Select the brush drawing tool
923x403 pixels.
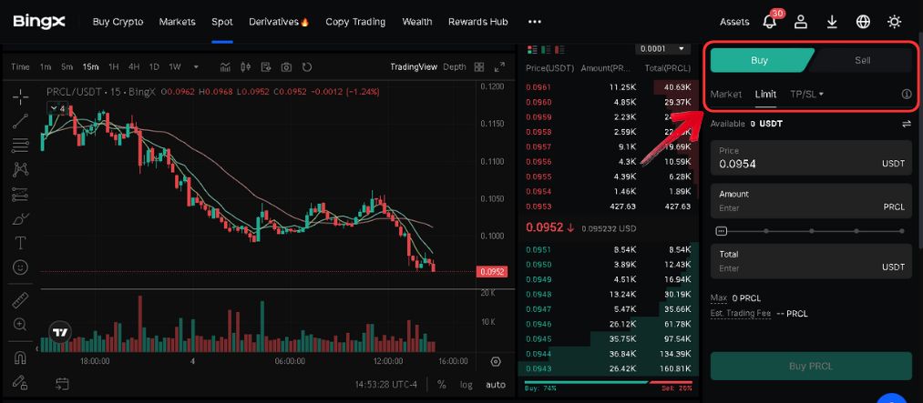click(x=21, y=218)
